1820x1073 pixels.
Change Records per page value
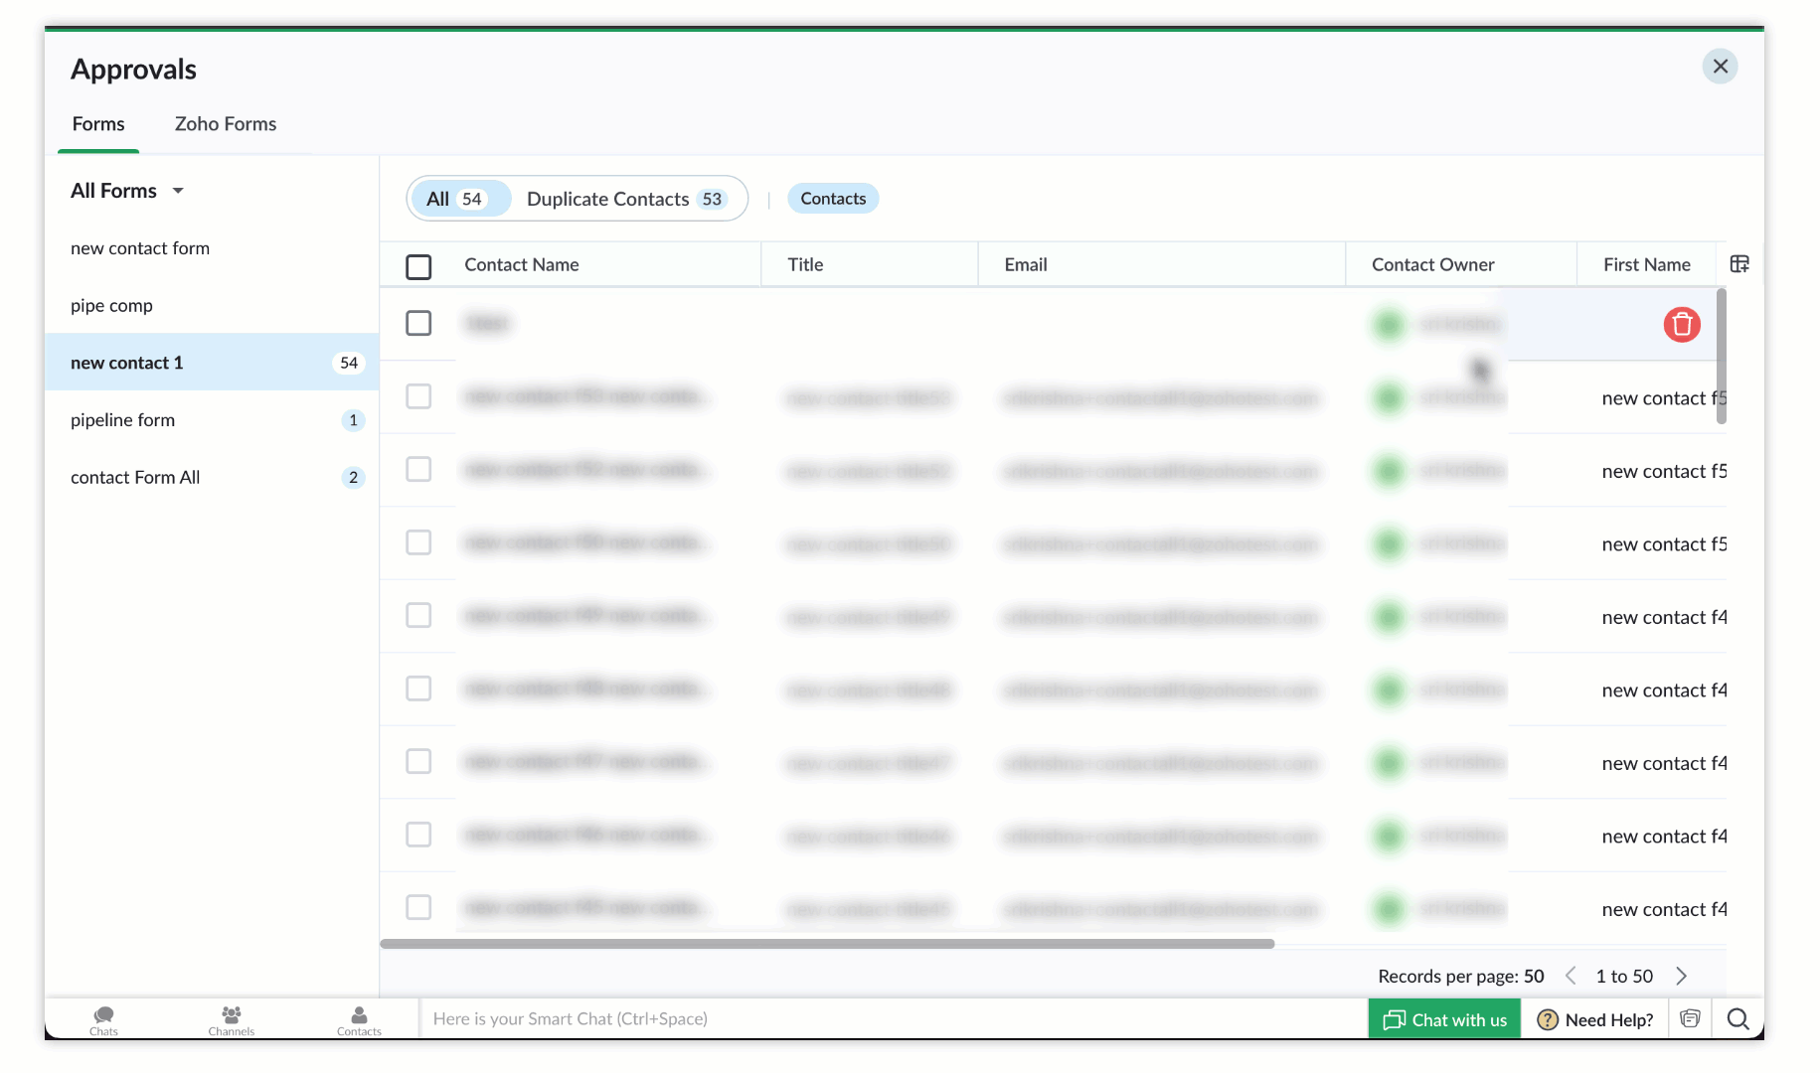[1533, 977]
